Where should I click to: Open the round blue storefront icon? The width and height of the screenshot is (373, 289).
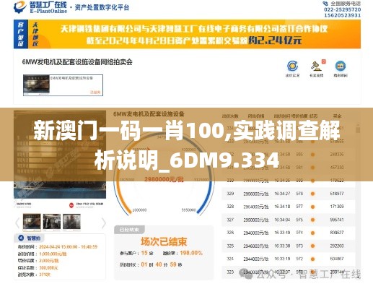pyautogui.click(x=341, y=66)
